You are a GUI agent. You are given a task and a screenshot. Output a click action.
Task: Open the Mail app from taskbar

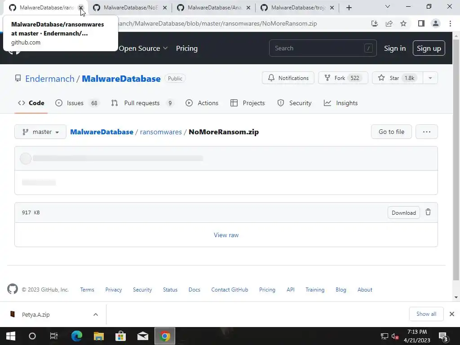click(x=143, y=336)
